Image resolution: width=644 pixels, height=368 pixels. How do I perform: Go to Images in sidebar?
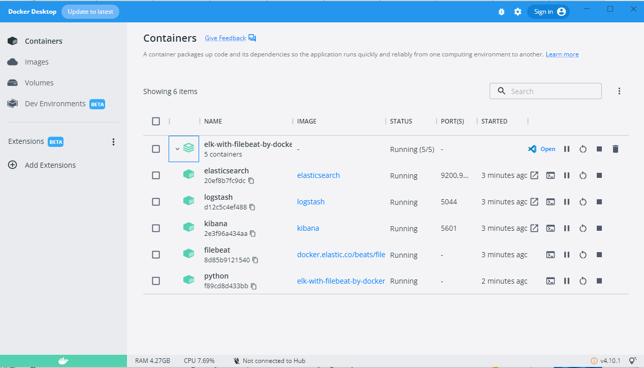(37, 62)
